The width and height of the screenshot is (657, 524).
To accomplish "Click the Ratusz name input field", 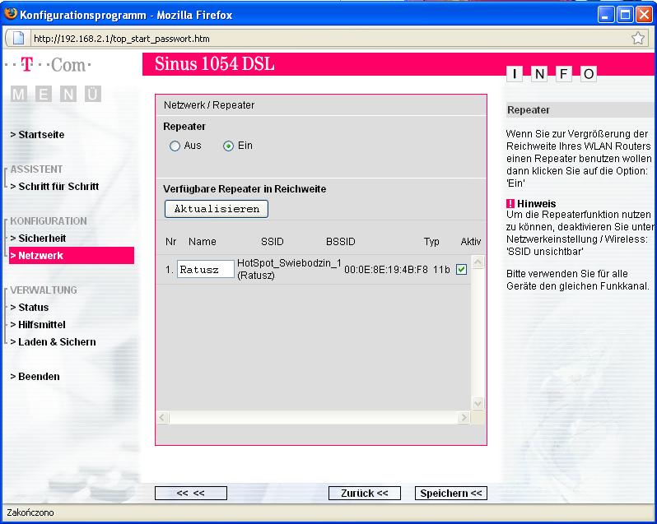I will [205, 269].
